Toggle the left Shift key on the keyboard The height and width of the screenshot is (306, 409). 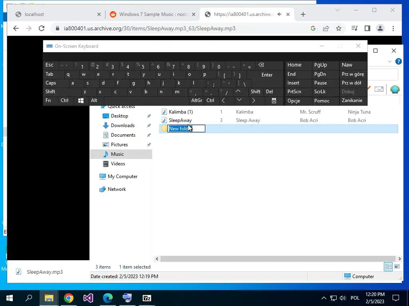pos(62,92)
